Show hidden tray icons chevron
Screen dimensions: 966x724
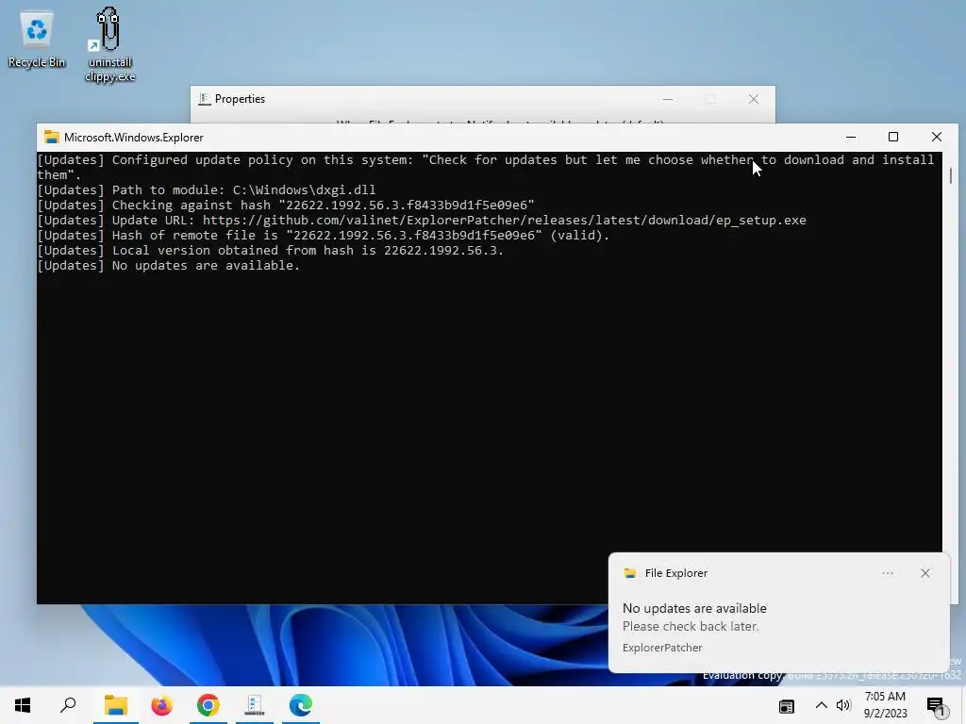coord(822,705)
